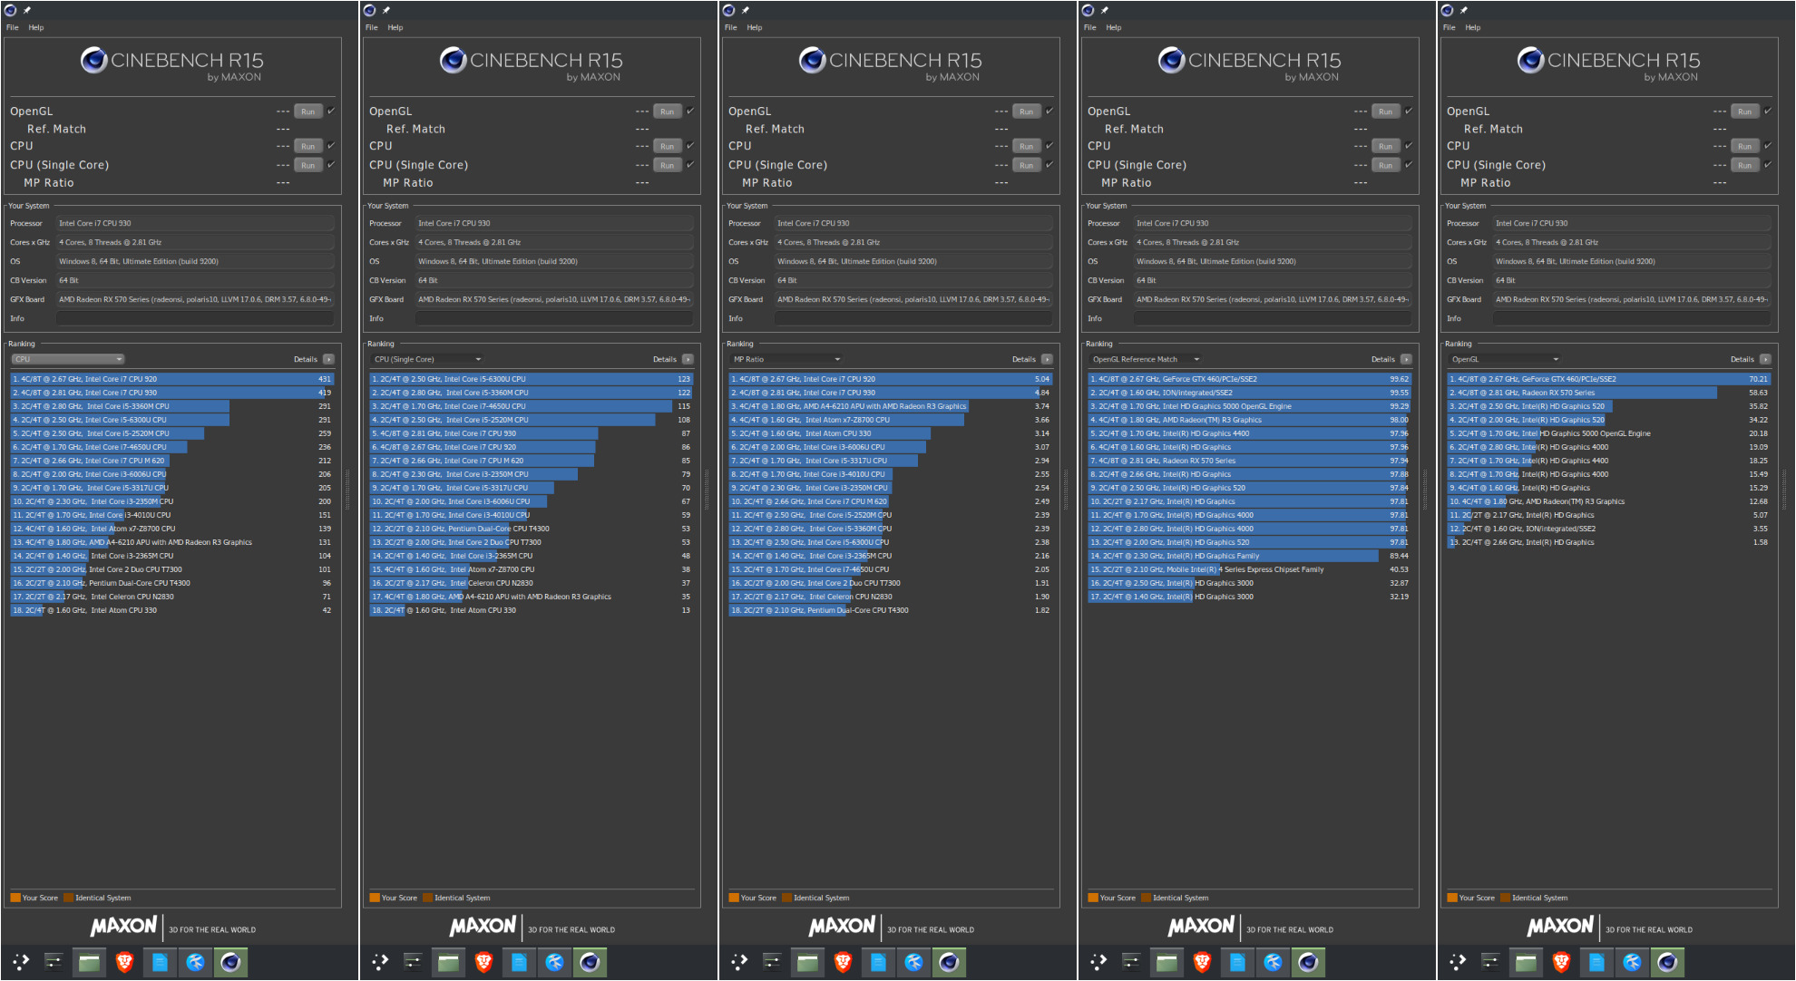1796x981 pixels.
Task: Open the blue bird globe icon below the CPU-ranking window
Action: [195, 962]
